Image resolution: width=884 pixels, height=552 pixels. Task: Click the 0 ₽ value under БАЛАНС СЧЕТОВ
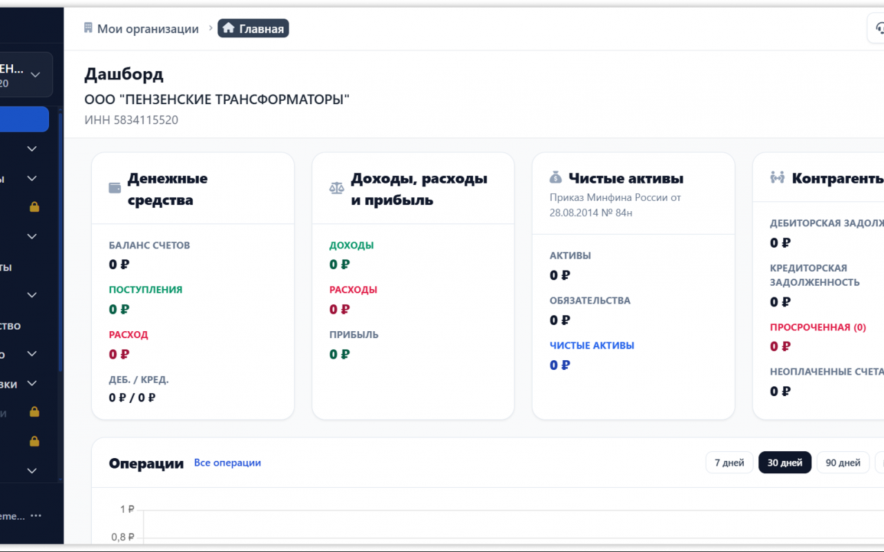[x=119, y=264]
